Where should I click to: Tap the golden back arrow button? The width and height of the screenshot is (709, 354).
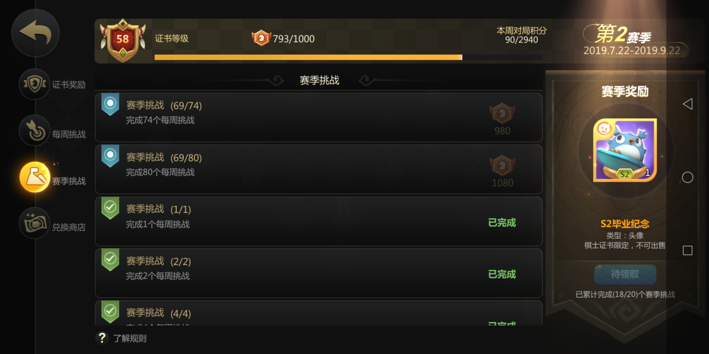point(35,33)
